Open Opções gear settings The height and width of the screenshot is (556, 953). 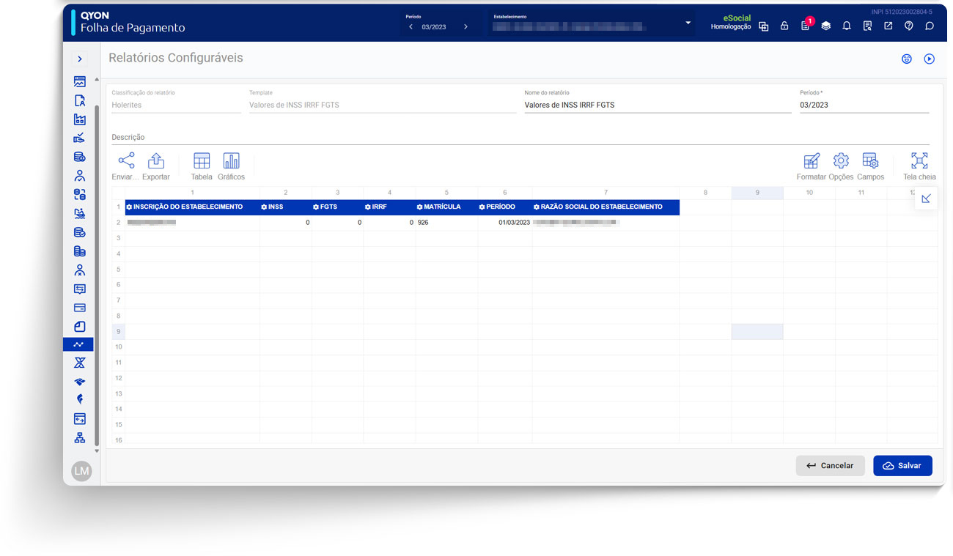(x=841, y=161)
